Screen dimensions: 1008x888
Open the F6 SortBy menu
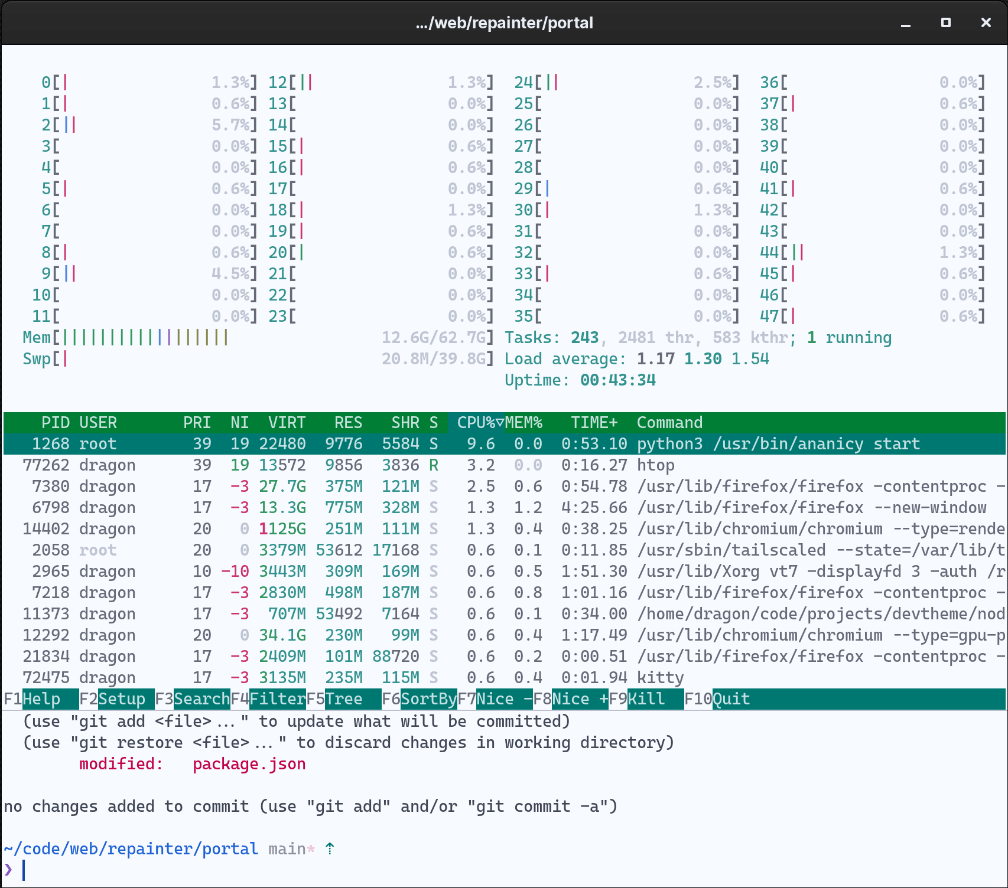[420, 699]
